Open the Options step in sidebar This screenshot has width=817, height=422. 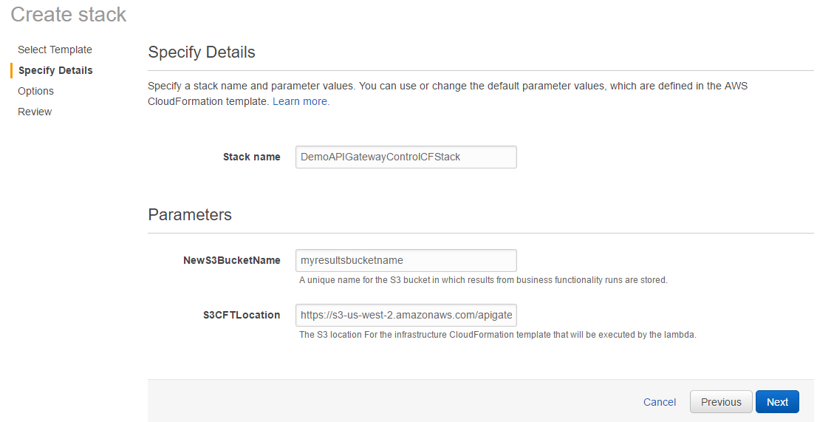35,91
